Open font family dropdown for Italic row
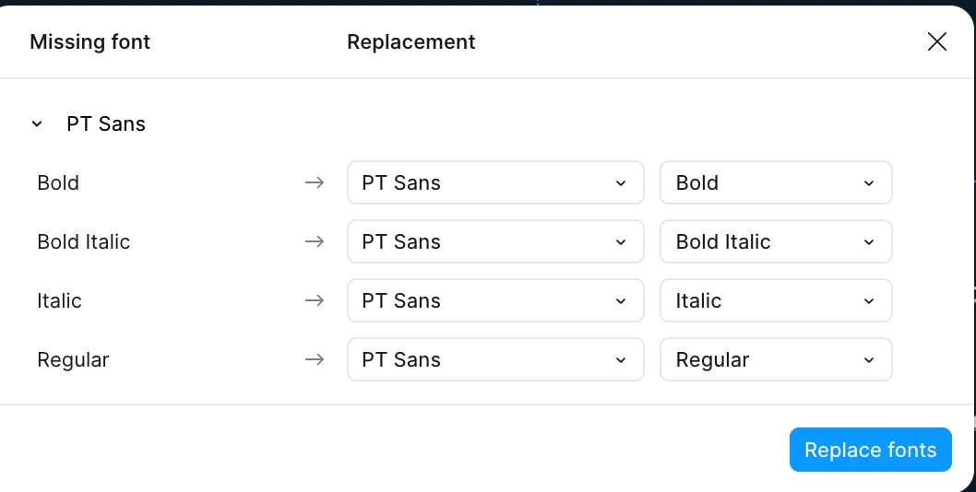The width and height of the screenshot is (976, 492). [494, 300]
